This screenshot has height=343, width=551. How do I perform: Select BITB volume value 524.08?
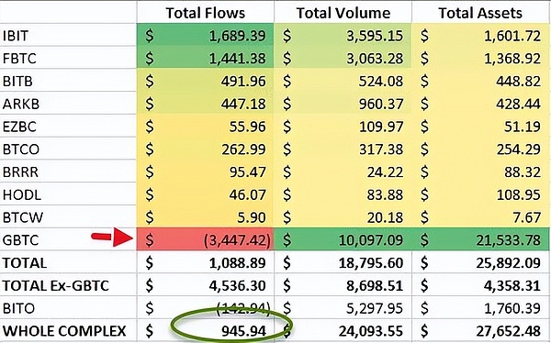381,82
